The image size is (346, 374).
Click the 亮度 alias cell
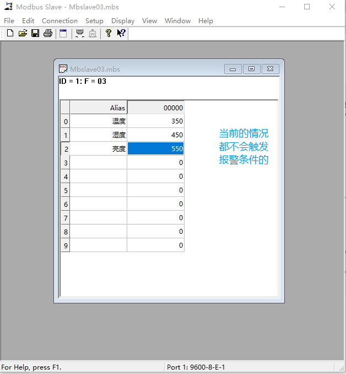tap(99, 148)
